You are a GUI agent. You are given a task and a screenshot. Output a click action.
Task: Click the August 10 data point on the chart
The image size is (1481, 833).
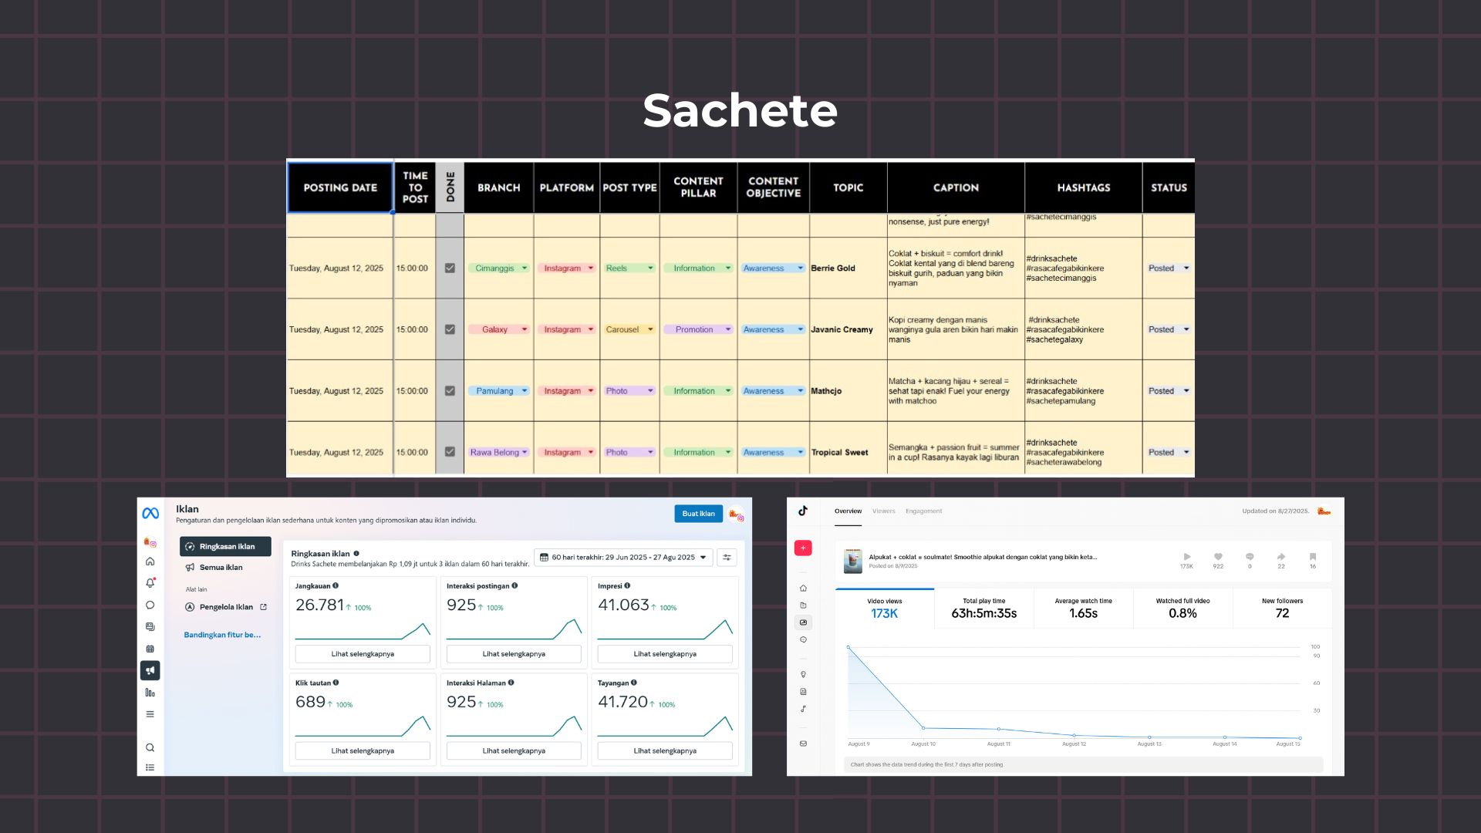coord(923,727)
